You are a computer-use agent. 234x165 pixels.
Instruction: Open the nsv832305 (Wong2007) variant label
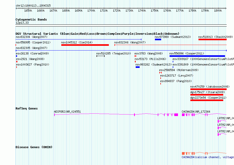32,48
